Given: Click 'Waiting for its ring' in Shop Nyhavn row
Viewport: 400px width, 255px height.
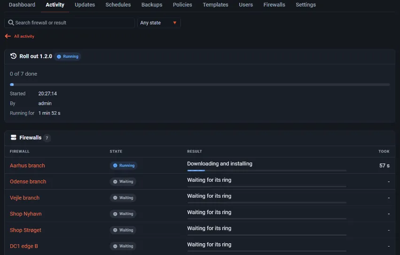Looking at the screenshot, I should pos(209,212).
